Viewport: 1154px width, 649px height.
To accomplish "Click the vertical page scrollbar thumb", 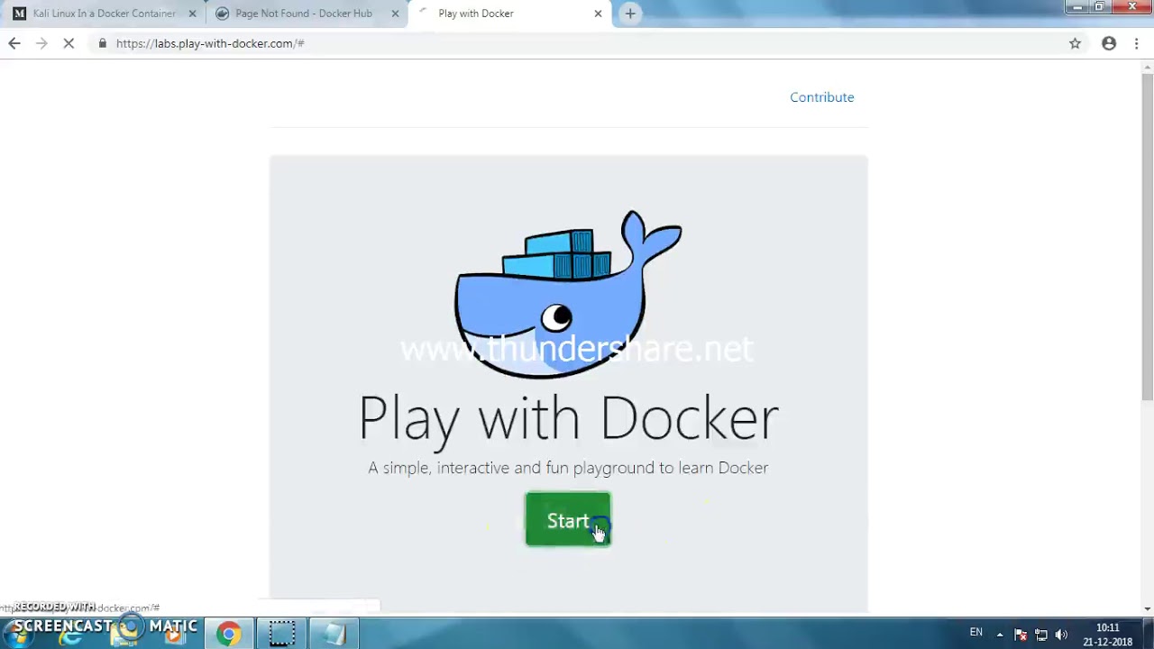I will (x=1147, y=237).
